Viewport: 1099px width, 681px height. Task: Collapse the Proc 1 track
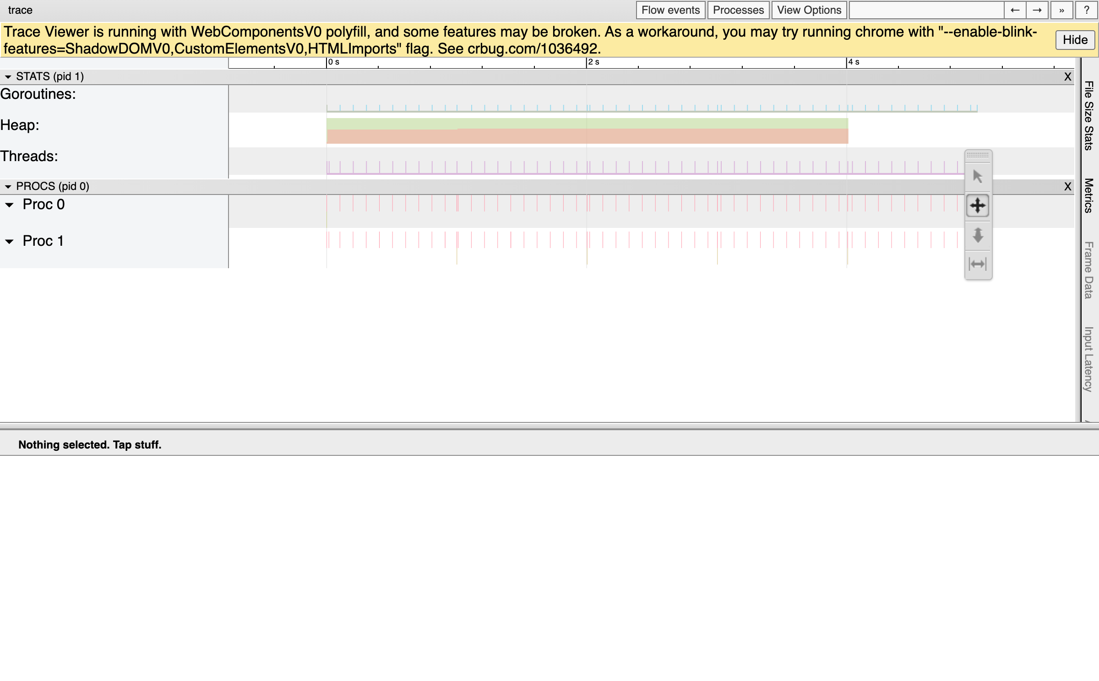[x=9, y=242]
